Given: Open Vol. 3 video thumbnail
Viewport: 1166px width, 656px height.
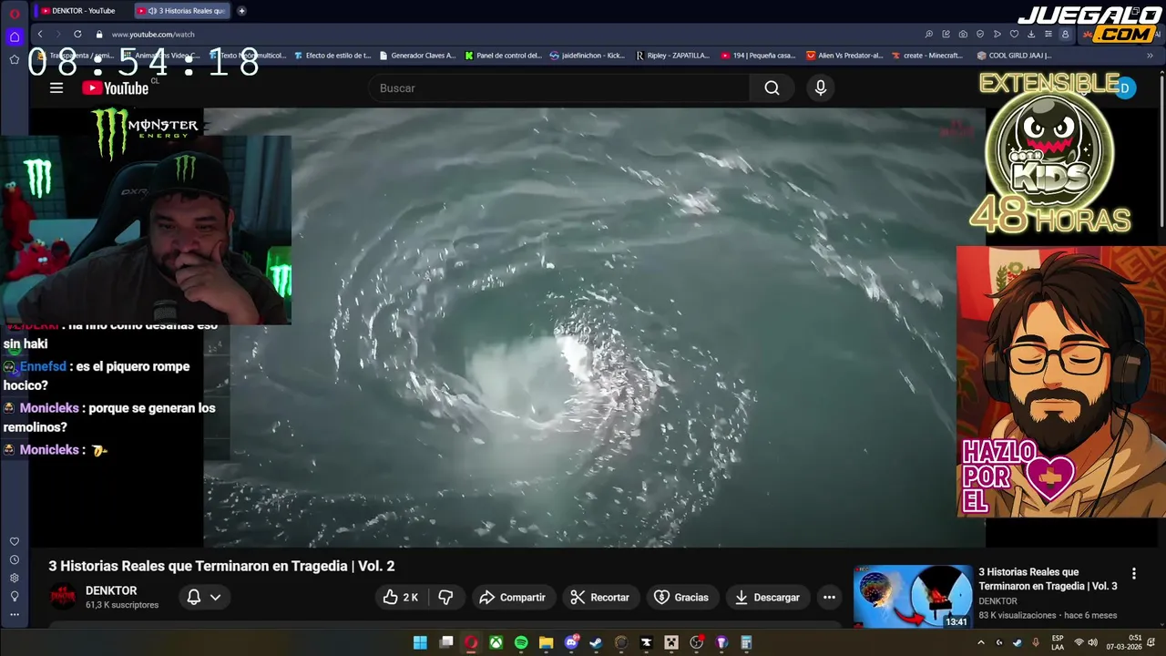Looking at the screenshot, I should click(x=913, y=597).
